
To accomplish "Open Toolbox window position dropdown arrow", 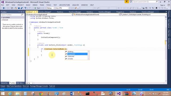I will (x=19, y=12).
